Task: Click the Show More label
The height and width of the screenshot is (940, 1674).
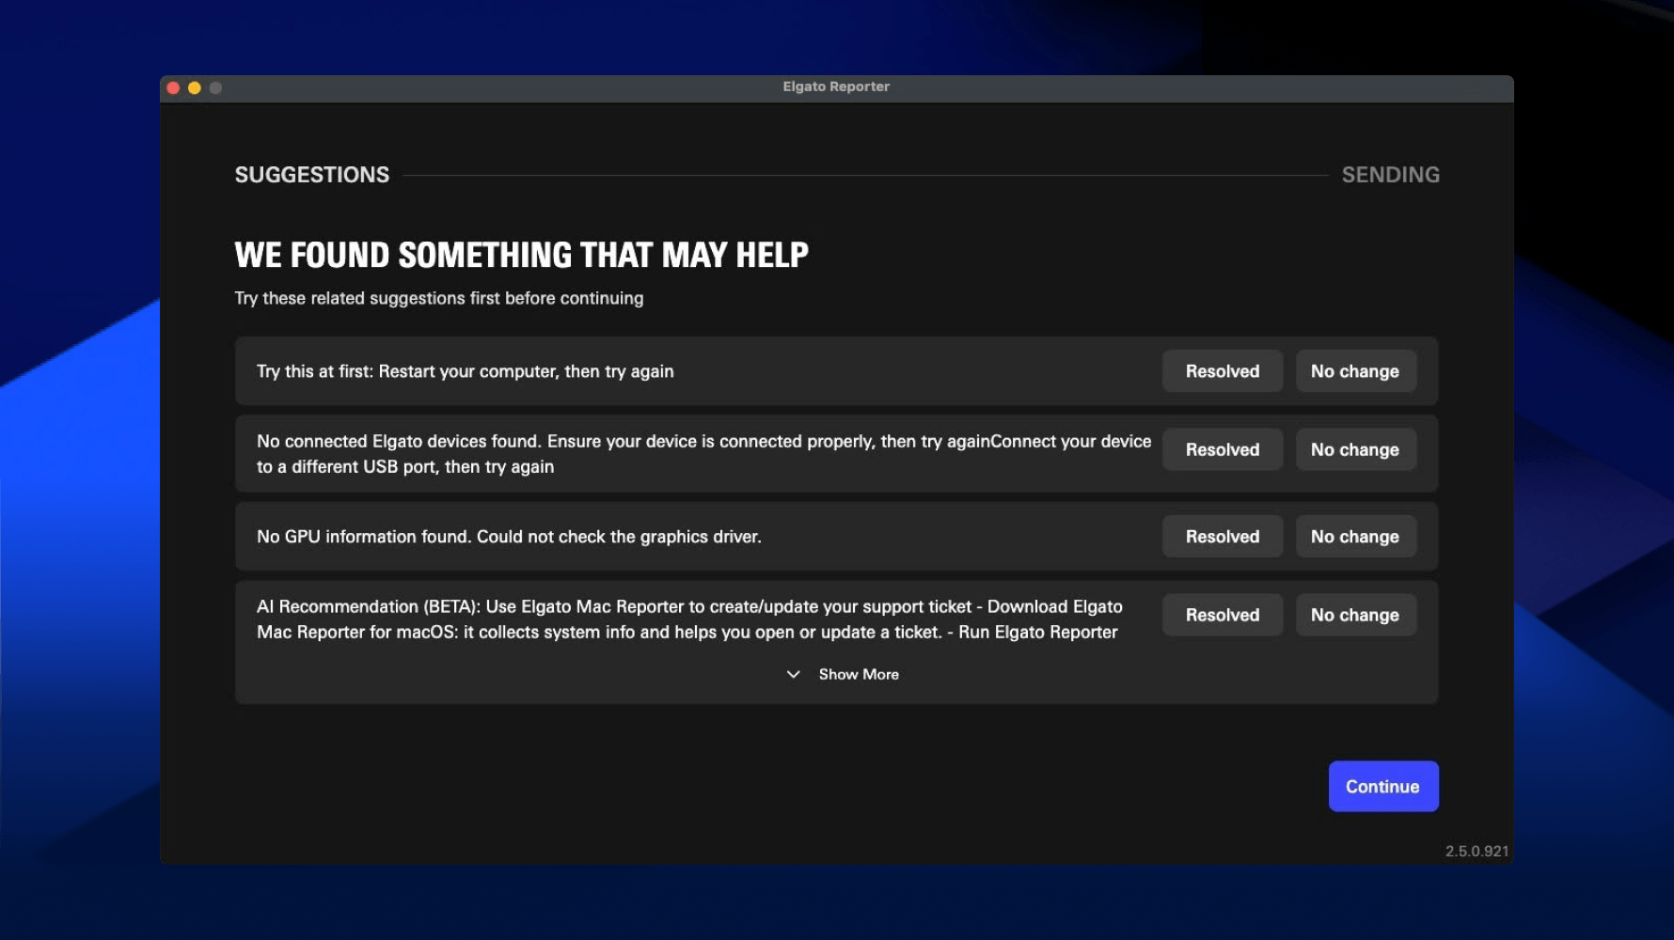Action: point(859,674)
